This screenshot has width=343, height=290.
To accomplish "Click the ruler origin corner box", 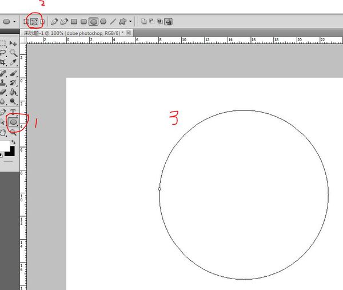I will [x=23, y=40].
